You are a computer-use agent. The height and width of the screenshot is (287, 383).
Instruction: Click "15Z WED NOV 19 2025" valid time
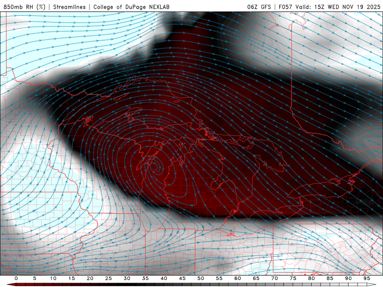point(348,7)
